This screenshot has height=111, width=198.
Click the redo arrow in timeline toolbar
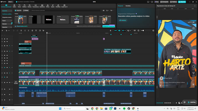click(x=17, y=30)
